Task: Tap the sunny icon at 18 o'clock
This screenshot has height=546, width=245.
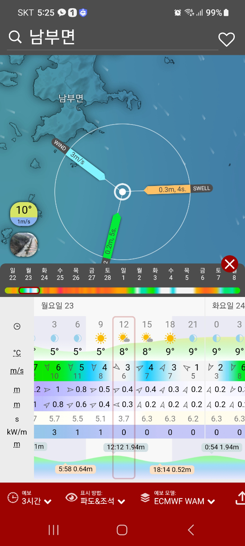Action: [x=170, y=338]
